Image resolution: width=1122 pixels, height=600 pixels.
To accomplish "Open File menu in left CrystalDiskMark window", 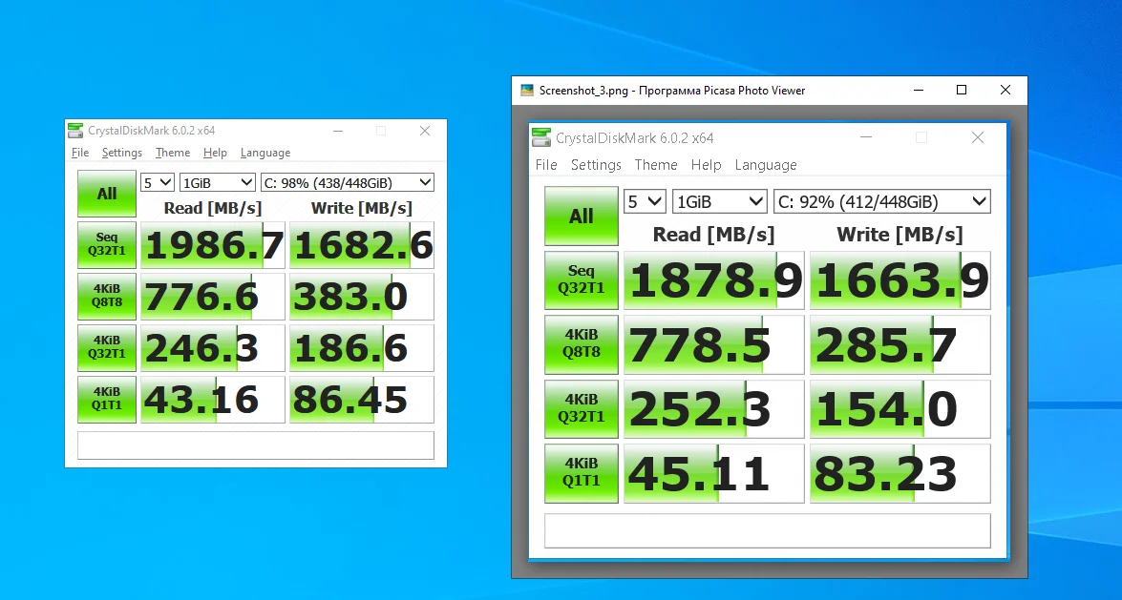I will 80,153.
